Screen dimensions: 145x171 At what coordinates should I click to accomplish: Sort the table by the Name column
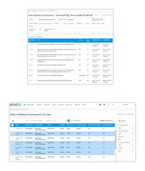pos(17,125)
